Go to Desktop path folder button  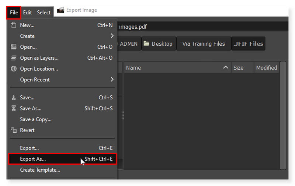tap(159, 44)
